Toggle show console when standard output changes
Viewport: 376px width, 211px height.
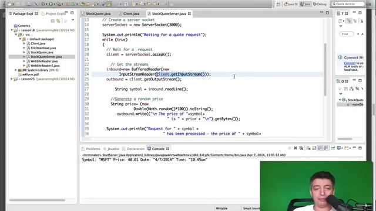pos(320,148)
